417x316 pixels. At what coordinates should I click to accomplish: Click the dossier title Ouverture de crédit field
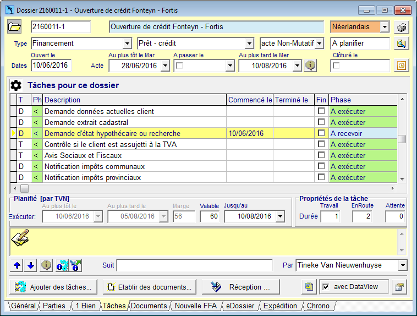click(x=217, y=27)
